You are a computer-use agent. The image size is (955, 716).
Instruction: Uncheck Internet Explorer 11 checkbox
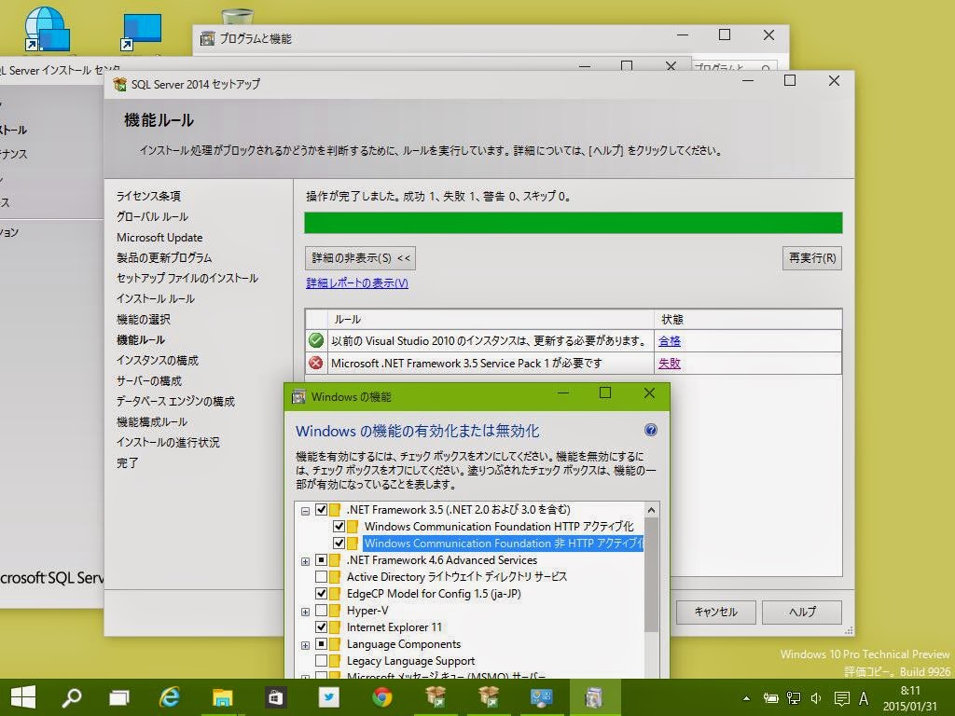321,627
